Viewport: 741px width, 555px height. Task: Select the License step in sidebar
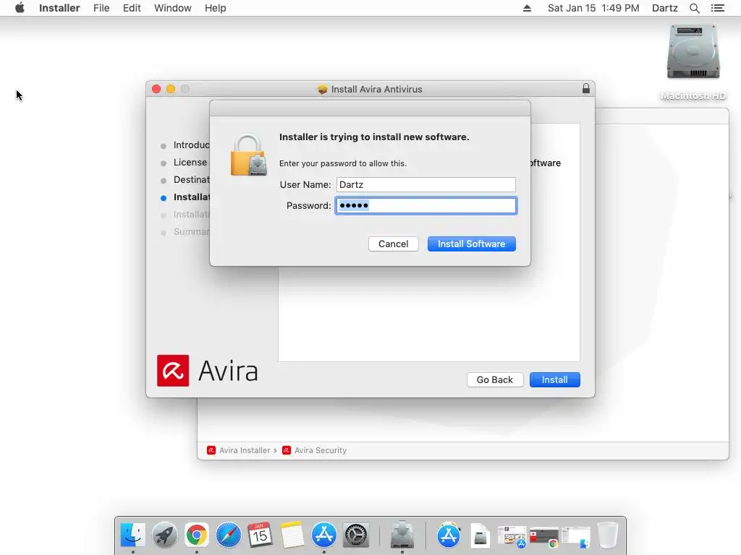click(x=190, y=163)
